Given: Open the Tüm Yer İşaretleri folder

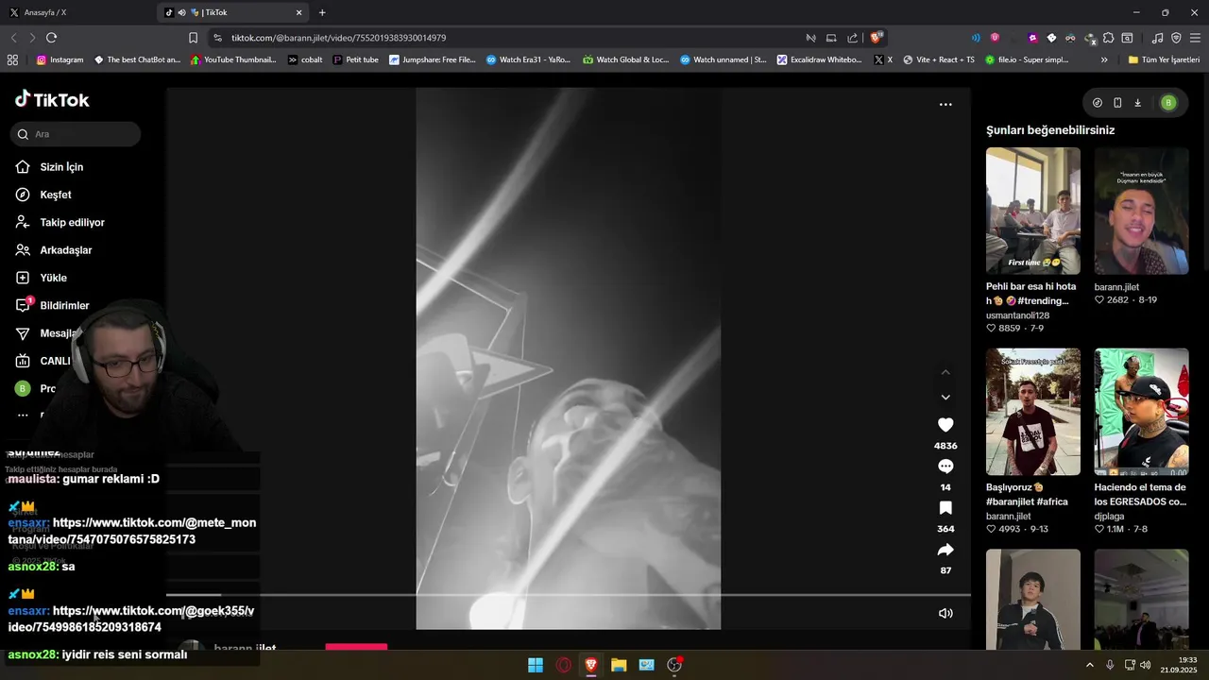Looking at the screenshot, I should pyautogui.click(x=1164, y=59).
